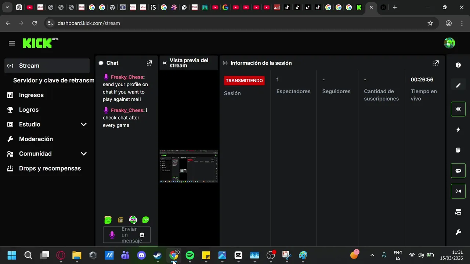Pick the green halo angel emote

(108, 220)
